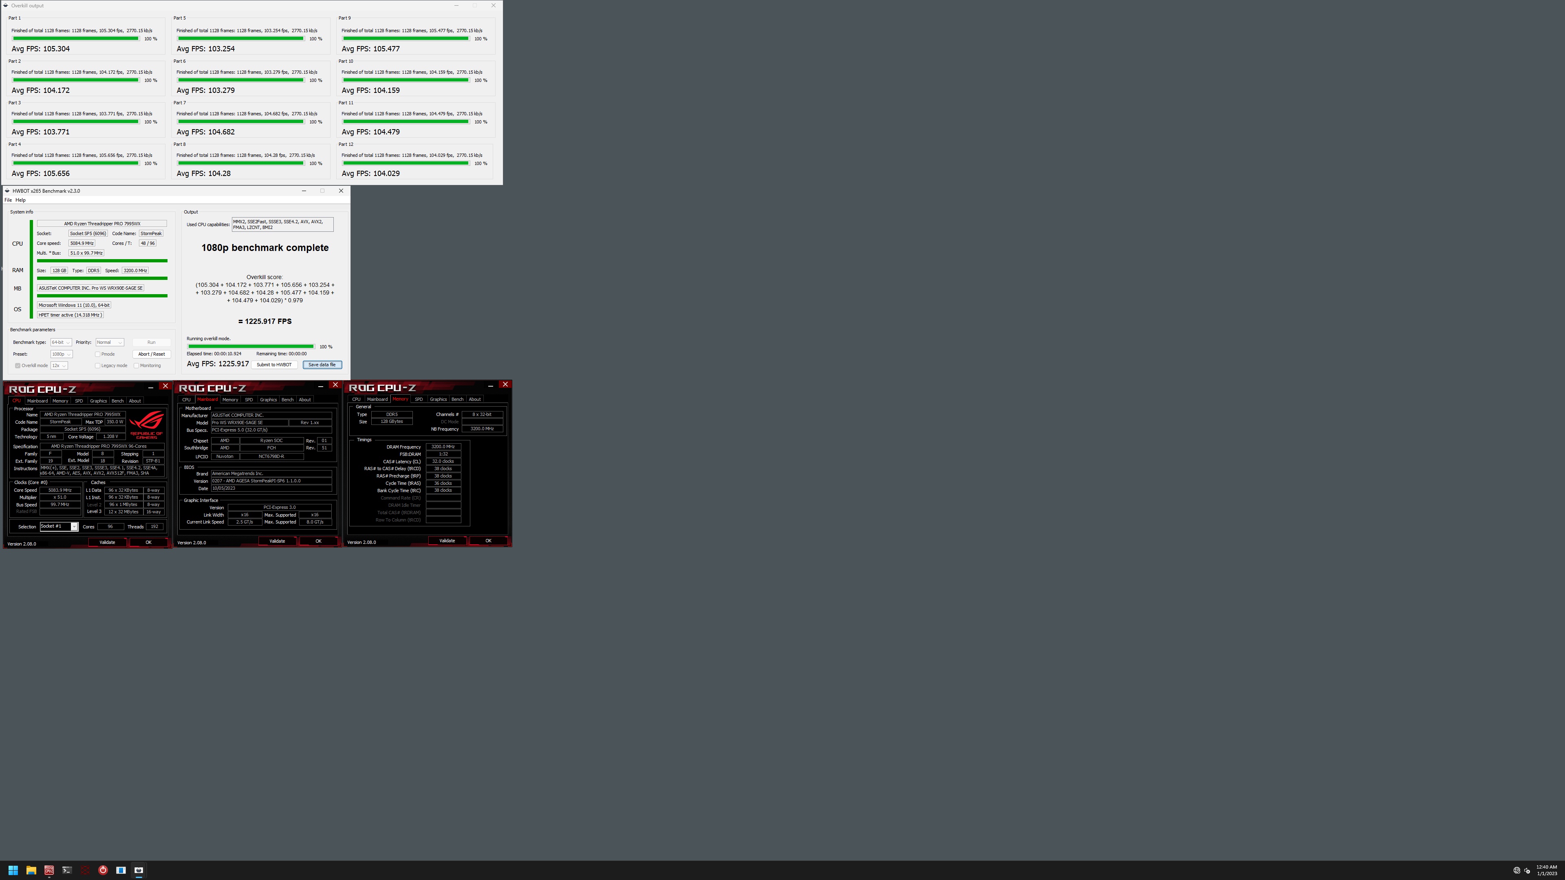Click the BIOS Version value in CPU-Z Mainboard
Image resolution: width=1565 pixels, height=880 pixels.
click(271, 481)
